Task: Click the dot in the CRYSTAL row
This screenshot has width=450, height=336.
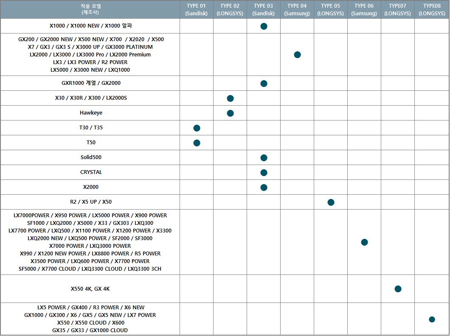Action: pos(264,173)
